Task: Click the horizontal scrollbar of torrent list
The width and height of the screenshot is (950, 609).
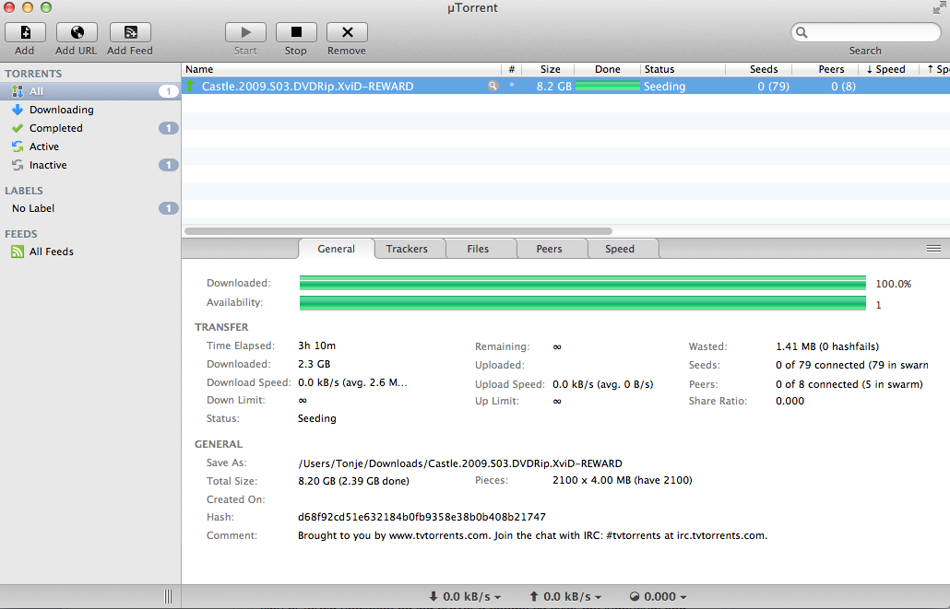Action: click(398, 230)
